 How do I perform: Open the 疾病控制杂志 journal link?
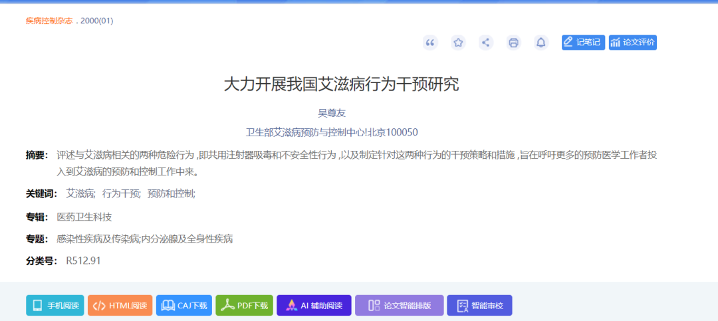tap(49, 21)
